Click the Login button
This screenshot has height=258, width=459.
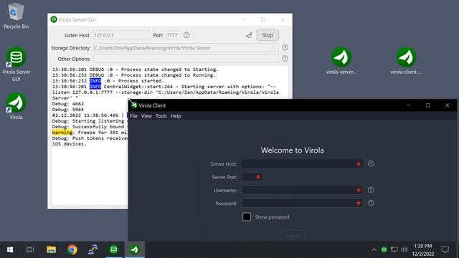[292, 236]
